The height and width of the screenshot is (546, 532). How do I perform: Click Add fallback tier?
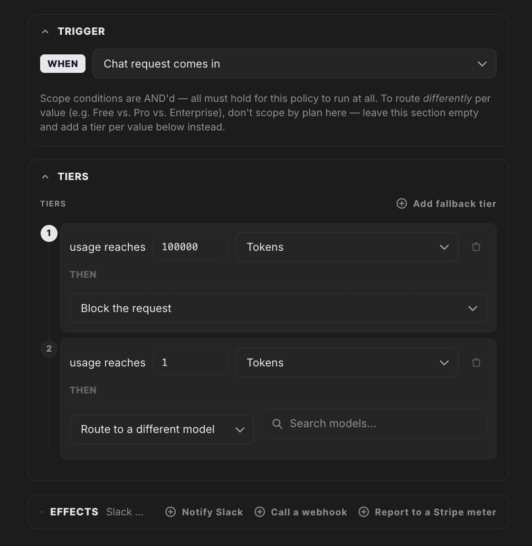[x=446, y=204]
